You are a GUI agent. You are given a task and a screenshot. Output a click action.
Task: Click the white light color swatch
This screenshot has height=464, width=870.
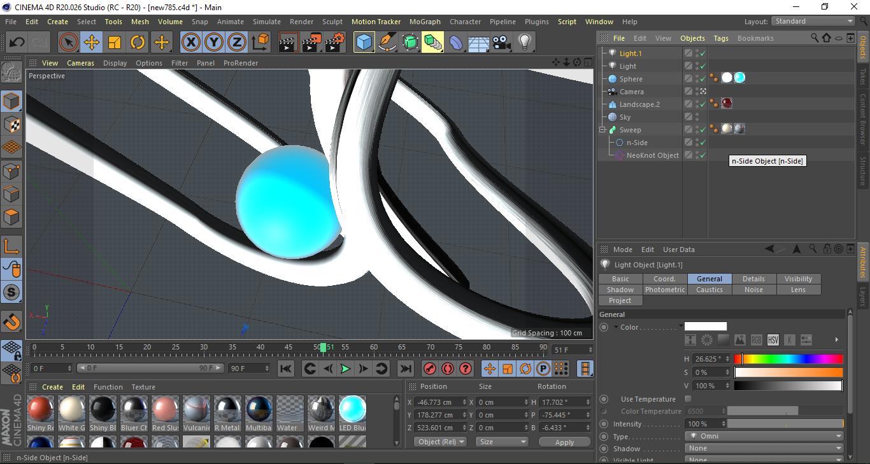coord(706,327)
